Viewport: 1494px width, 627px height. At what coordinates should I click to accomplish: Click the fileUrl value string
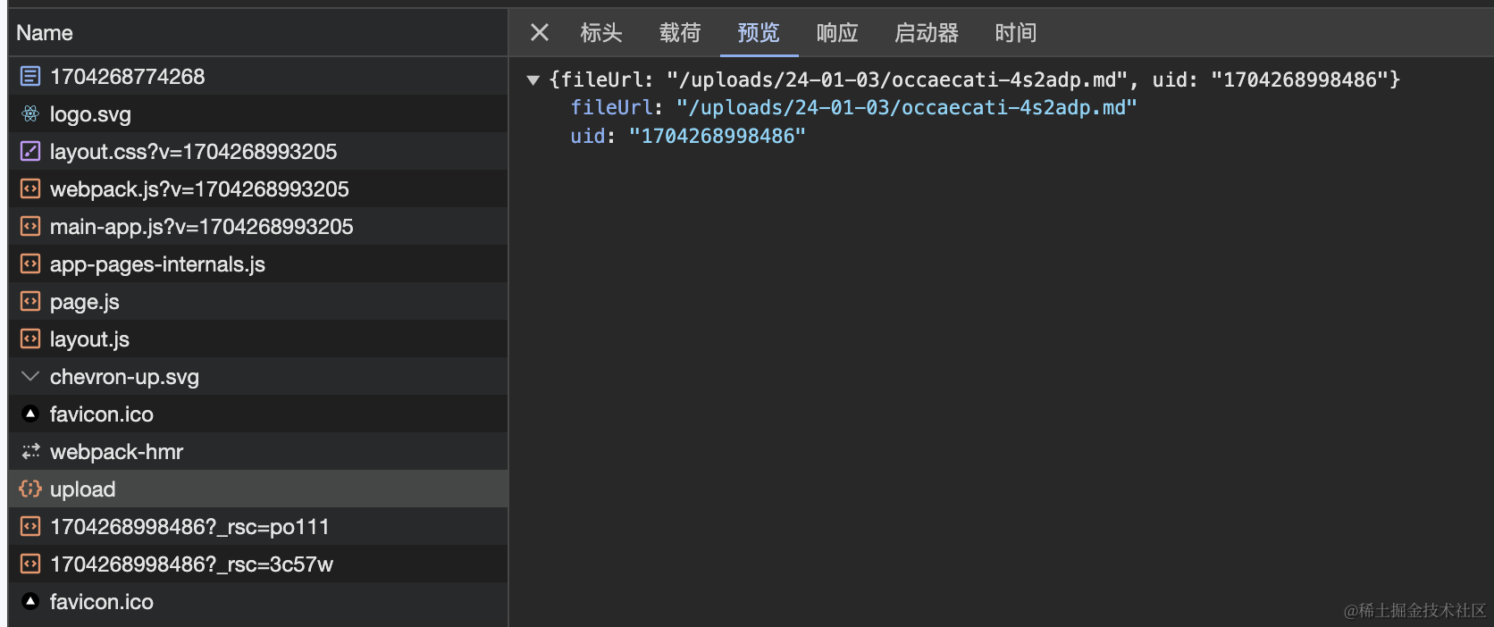point(906,108)
